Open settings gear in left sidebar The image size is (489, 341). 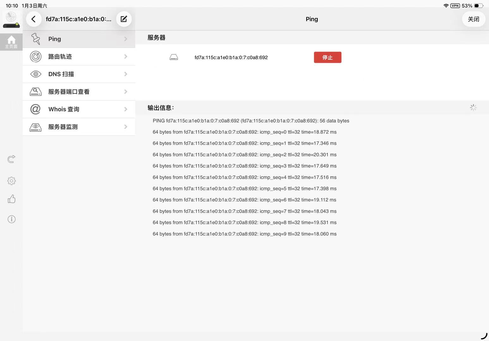coord(11,181)
